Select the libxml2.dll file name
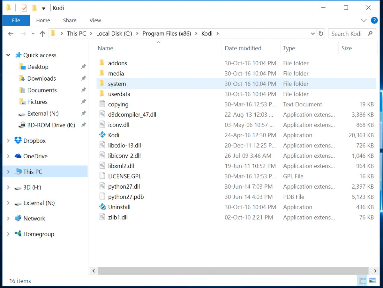383x288 pixels. [121, 166]
